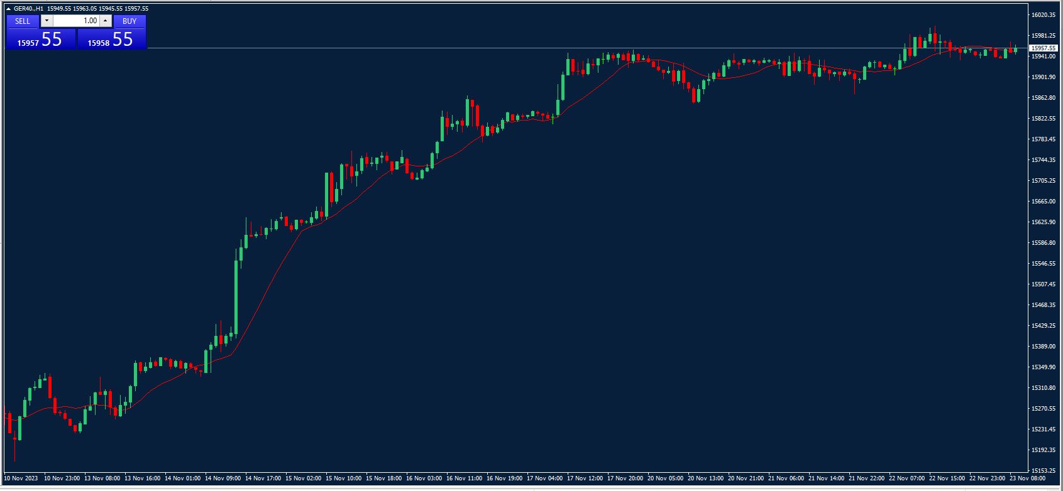The height and width of the screenshot is (491, 1063).
Task: Click the 23 Nov 08:00 time label
Action: click(x=1027, y=478)
